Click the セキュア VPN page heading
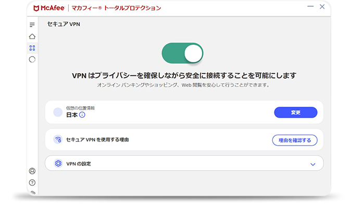350x218 pixels. click(64, 24)
